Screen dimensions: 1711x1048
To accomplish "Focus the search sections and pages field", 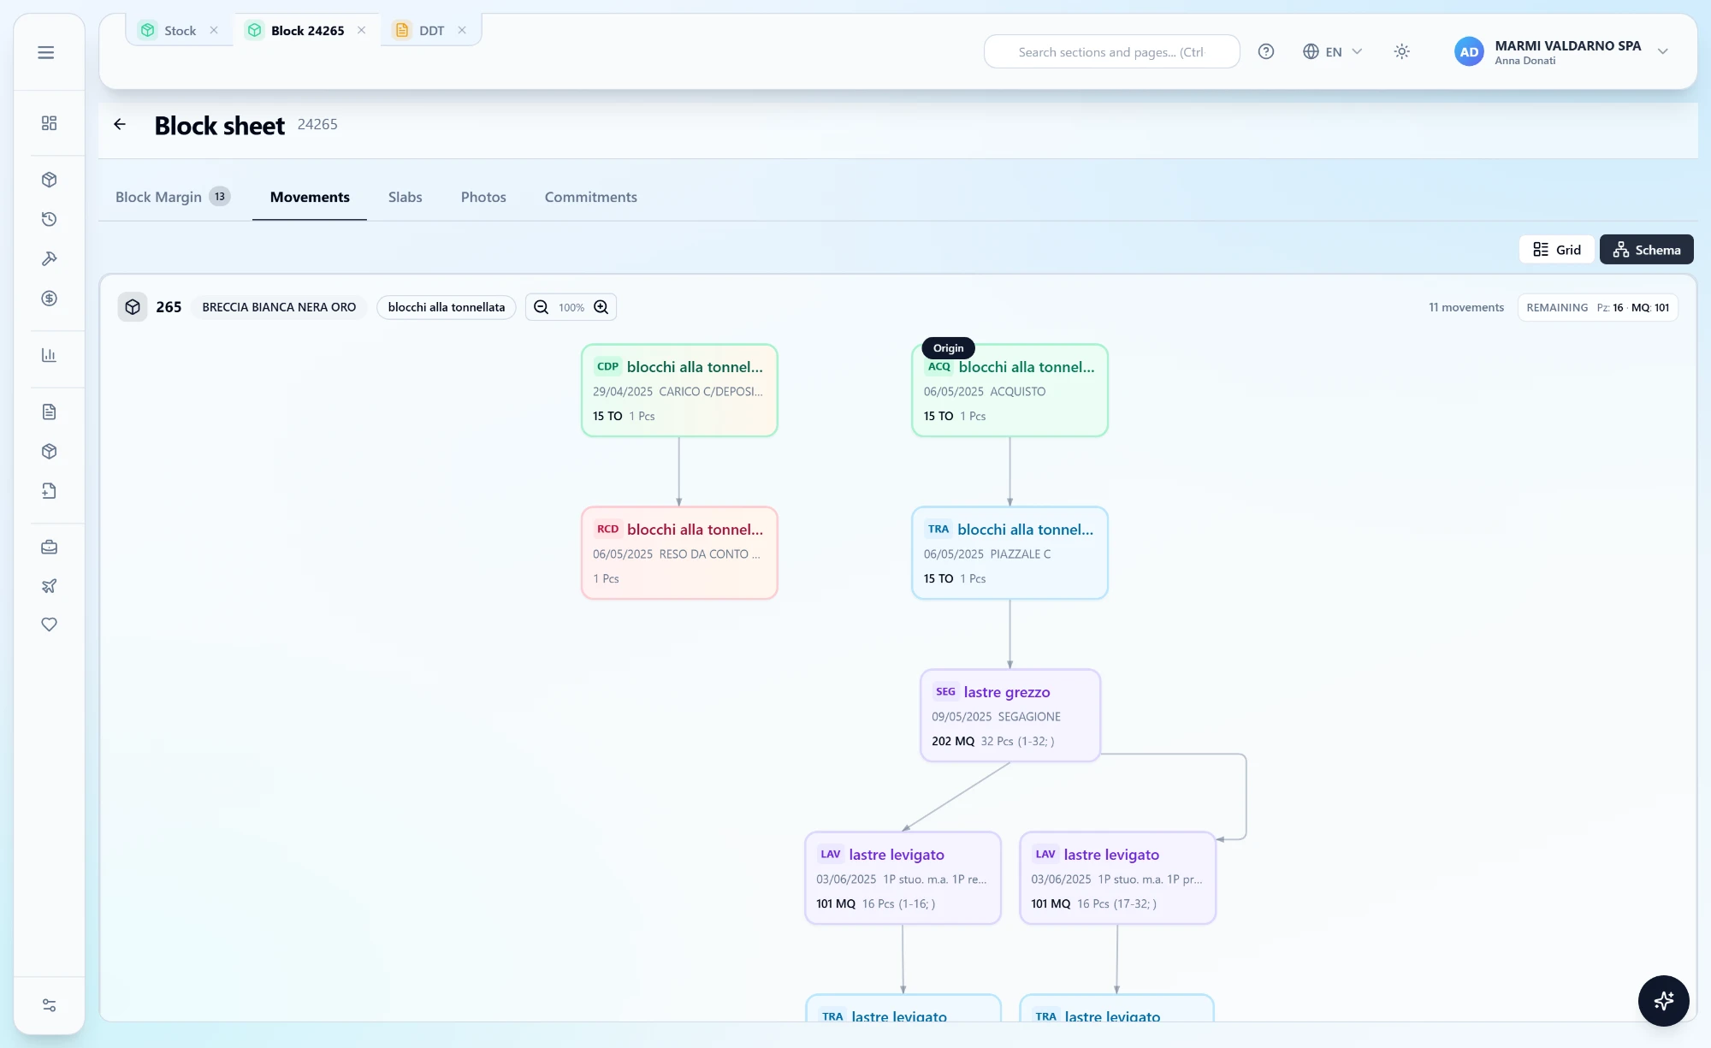I will pyautogui.click(x=1111, y=51).
